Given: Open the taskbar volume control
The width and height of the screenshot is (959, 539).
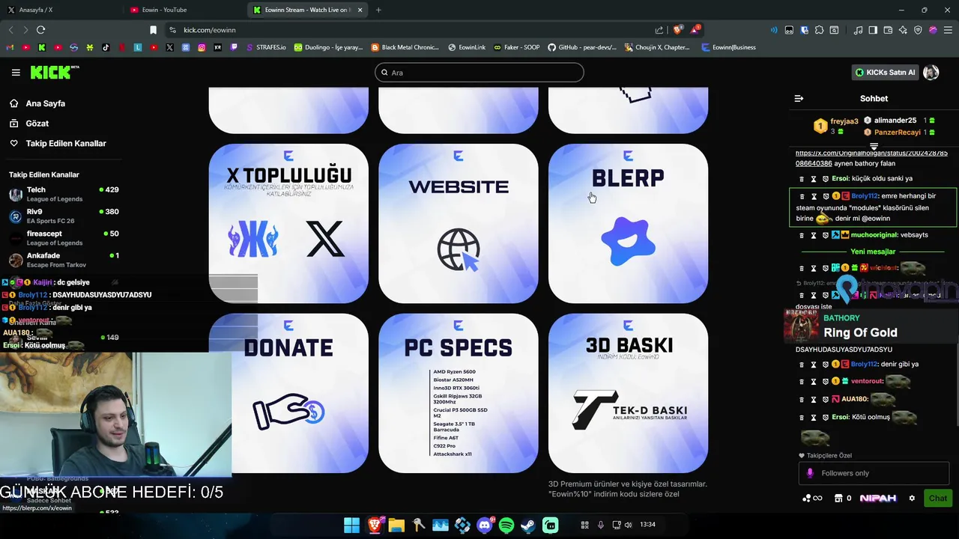Looking at the screenshot, I should 628,525.
